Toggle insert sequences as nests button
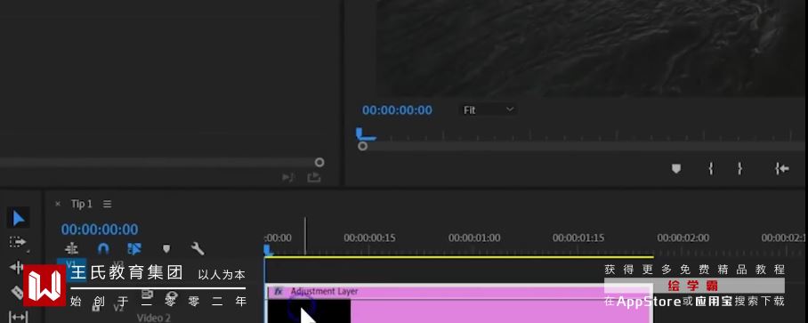808x323 pixels. pyautogui.click(x=71, y=249)
